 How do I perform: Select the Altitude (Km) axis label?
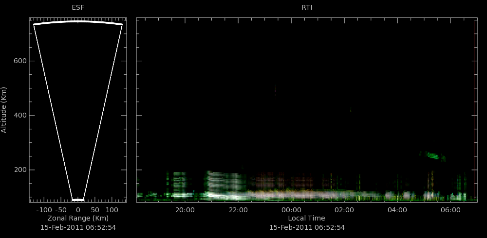pos(3,110)
